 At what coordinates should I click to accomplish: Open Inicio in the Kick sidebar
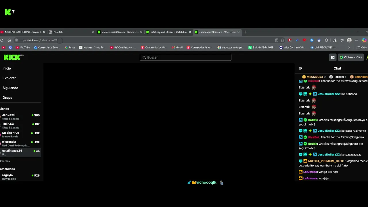[7, 68]
